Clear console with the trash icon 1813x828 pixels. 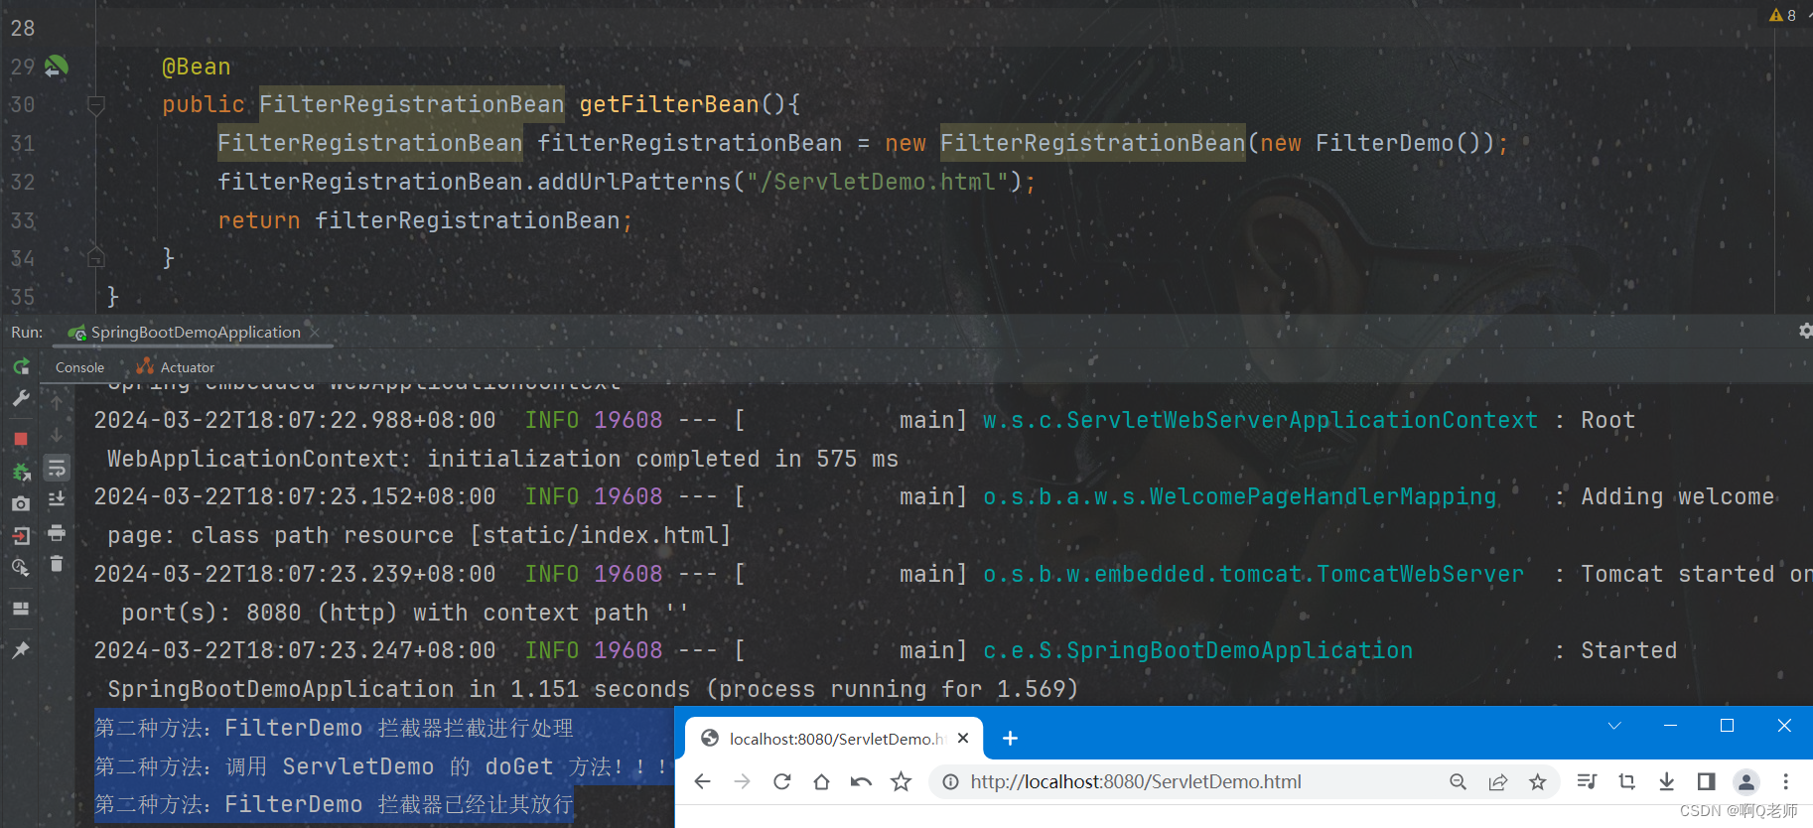pyautogui.click(x=57, y=564)
